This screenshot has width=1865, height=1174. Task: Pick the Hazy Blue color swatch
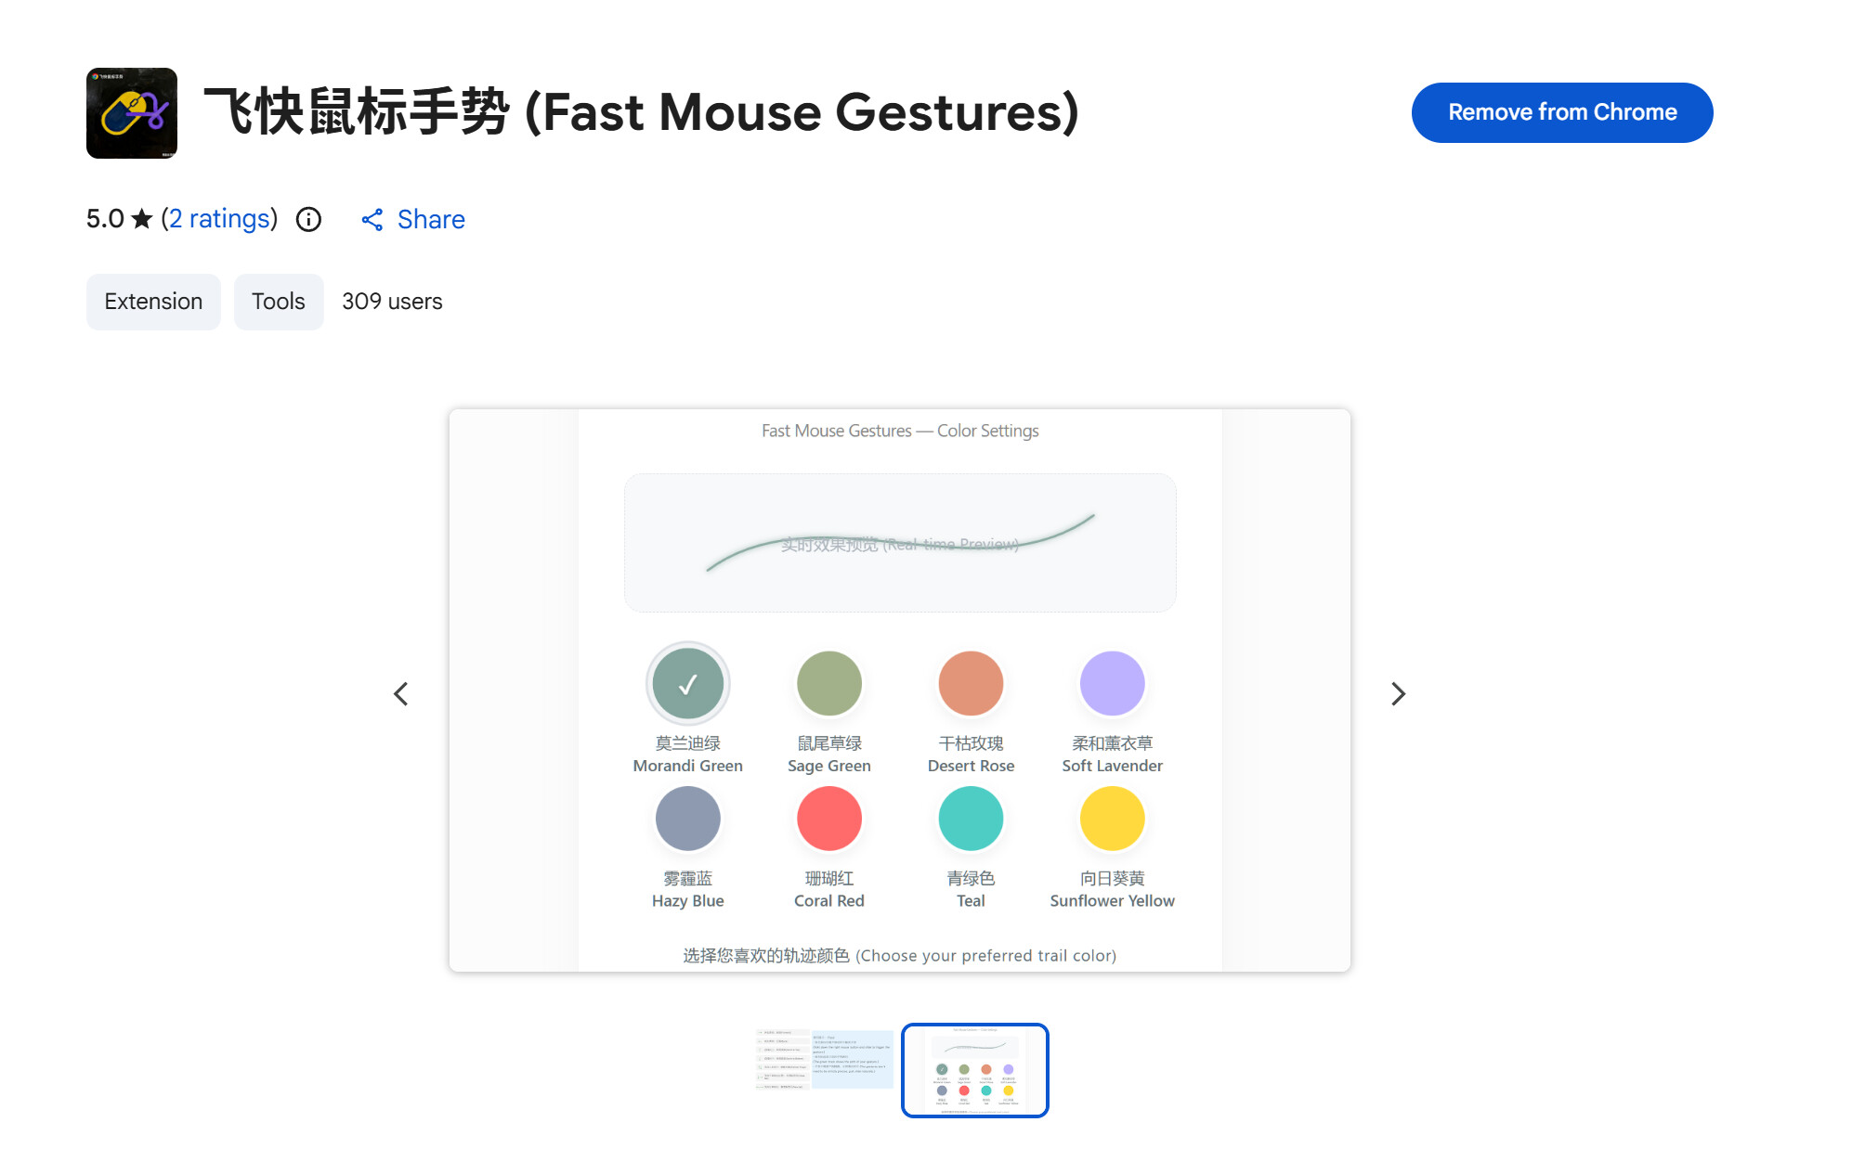pyautogui.click(x=688, y=819)
